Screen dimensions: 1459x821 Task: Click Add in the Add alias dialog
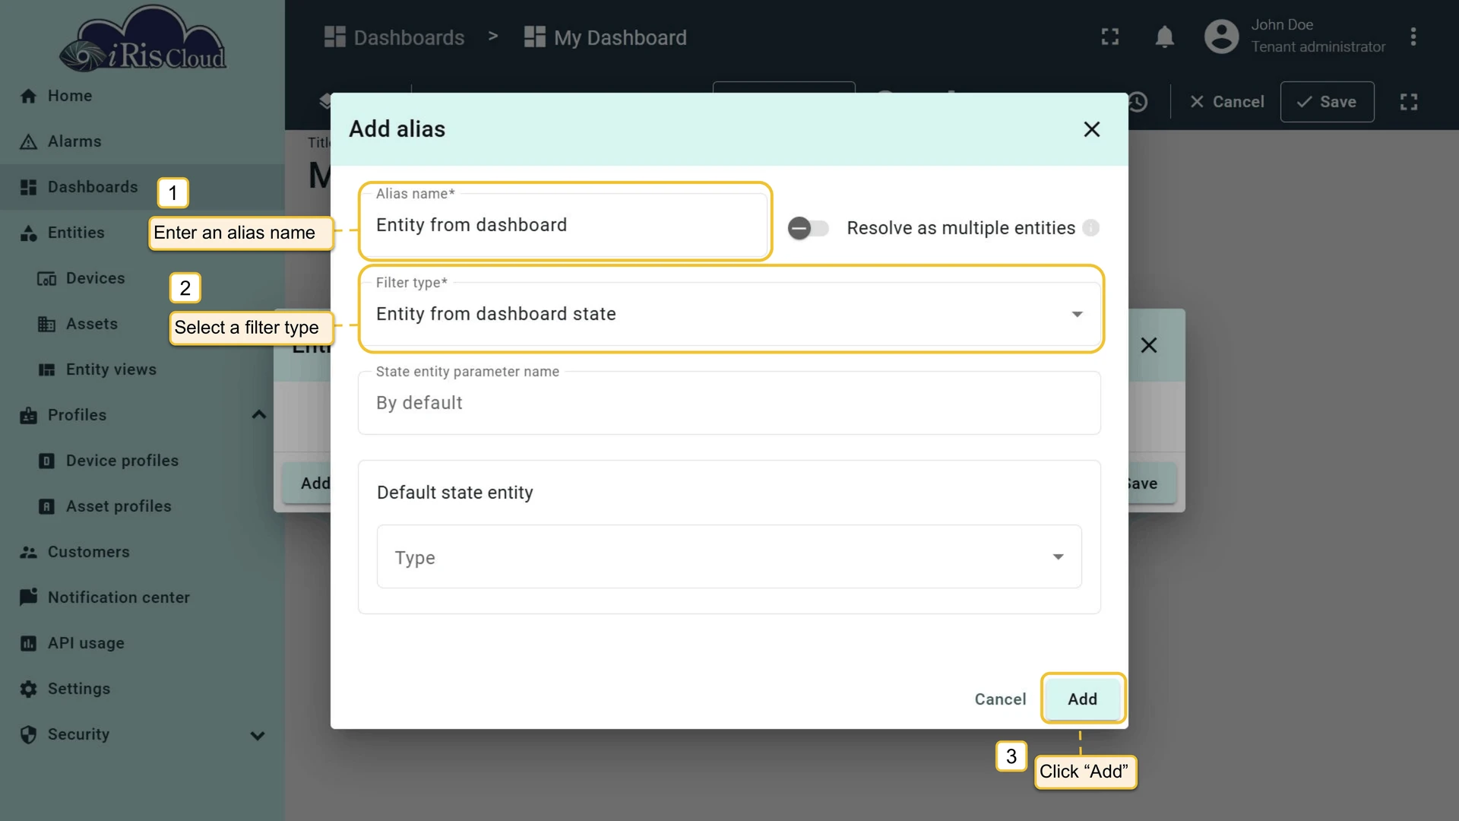click(x=1082, y=699)
